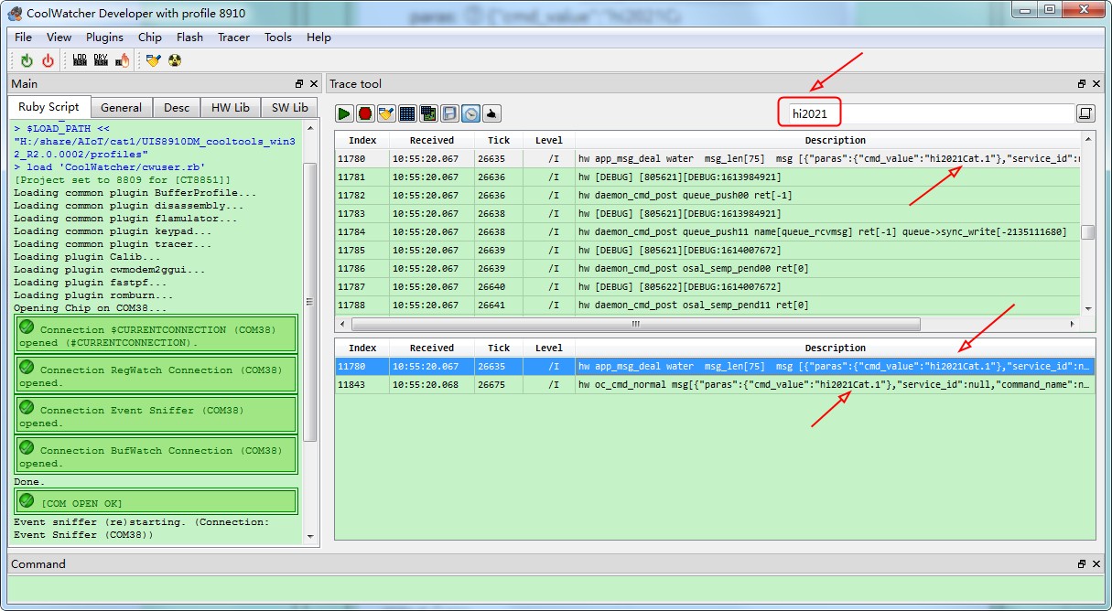Float the Main panel with undock icon
This screenshot has height=611, width=1112.
point(298,83)
